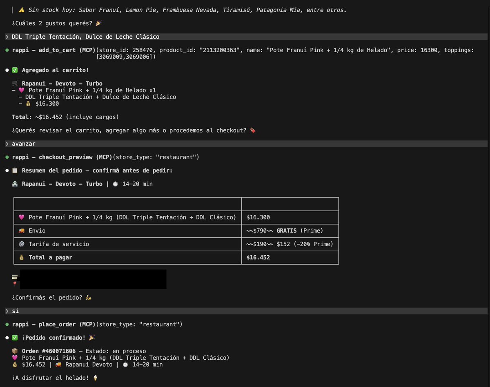Click the party popper after '¡Pedido confirmado!'

click(x=92, y=338)
